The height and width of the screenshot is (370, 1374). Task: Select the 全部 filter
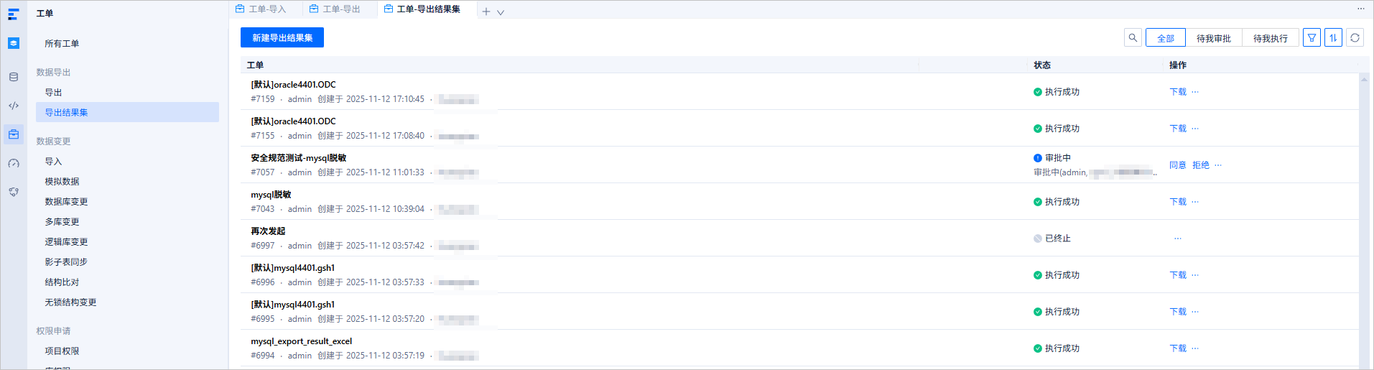(1166, 38)
